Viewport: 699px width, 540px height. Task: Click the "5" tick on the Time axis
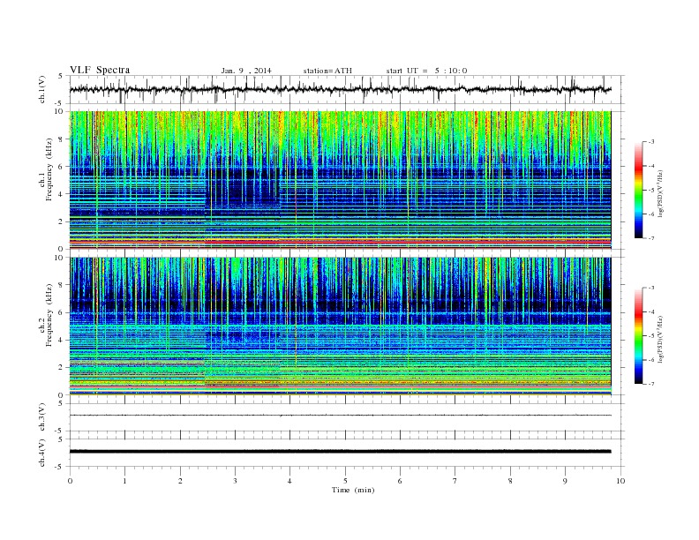pos(345,481)
